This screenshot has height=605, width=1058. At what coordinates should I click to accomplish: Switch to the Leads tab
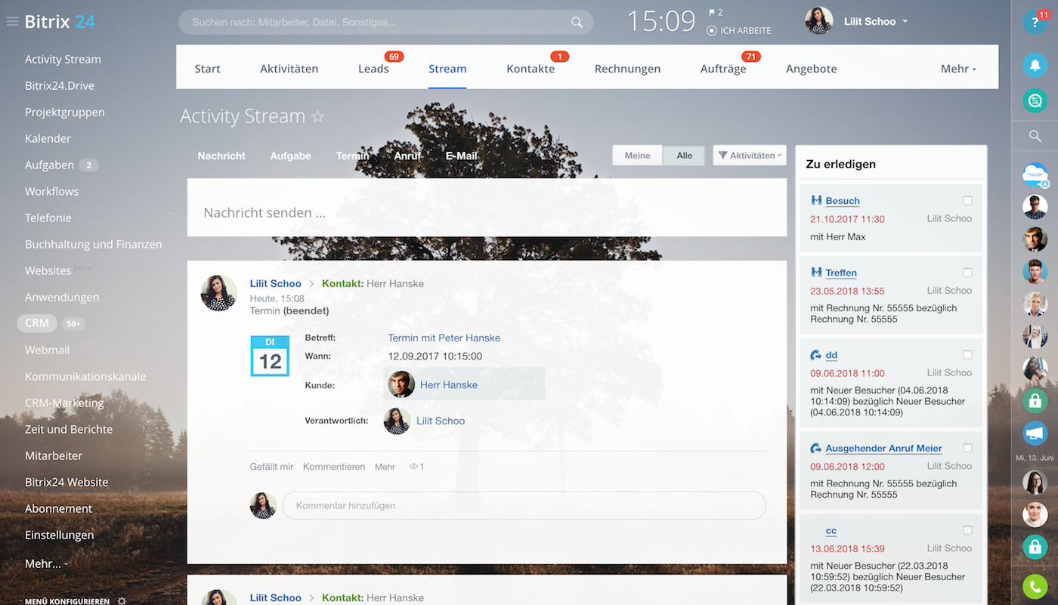[x=373, y=69]
